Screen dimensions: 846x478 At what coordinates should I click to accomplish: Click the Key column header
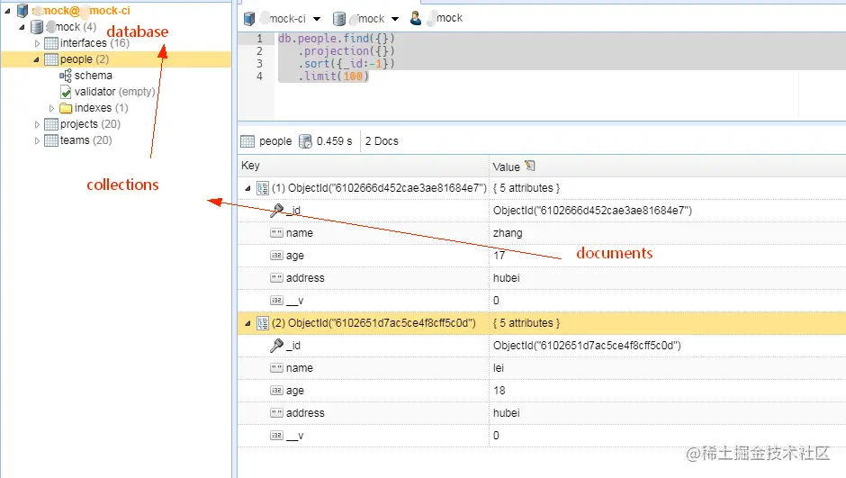[363, 166]
